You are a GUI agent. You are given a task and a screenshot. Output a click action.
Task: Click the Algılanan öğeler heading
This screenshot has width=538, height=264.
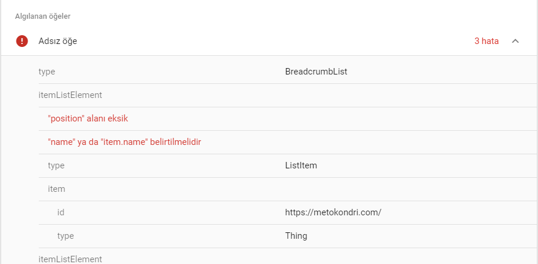tap(42, 16)
